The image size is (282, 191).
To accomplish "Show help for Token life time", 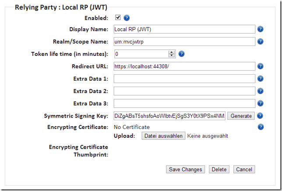I will pyautogui.click(x=181, y=54).
